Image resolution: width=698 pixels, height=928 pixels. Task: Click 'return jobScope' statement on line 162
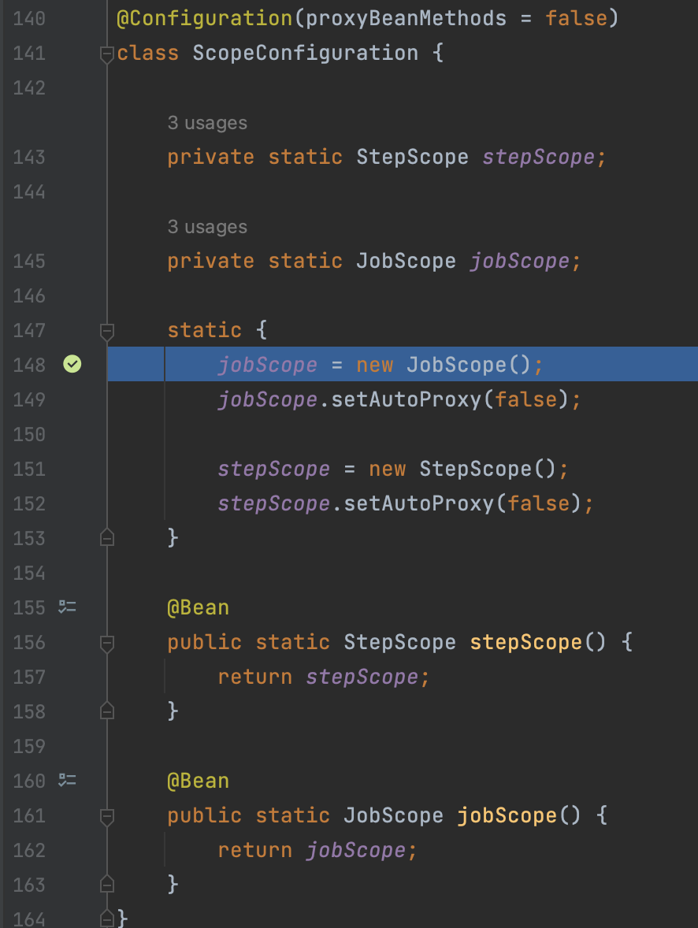coord(312,851)
